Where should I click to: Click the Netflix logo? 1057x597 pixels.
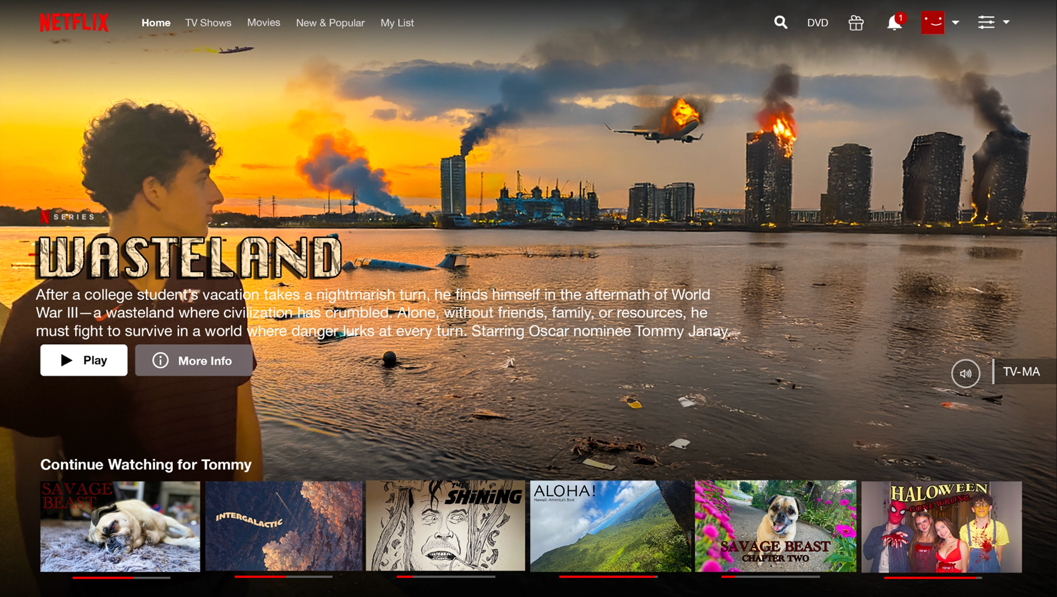coord(74,23)
